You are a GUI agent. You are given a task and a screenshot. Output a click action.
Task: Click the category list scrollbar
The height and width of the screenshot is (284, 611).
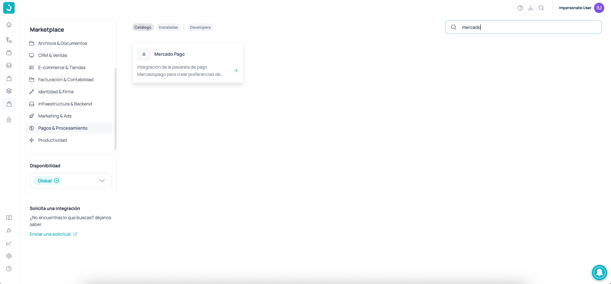(x=115, y=109)
